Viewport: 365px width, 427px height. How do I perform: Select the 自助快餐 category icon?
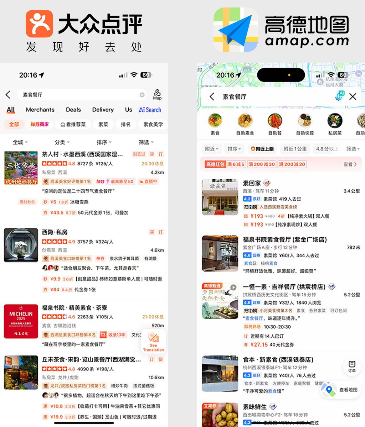[x=305, y=124]
